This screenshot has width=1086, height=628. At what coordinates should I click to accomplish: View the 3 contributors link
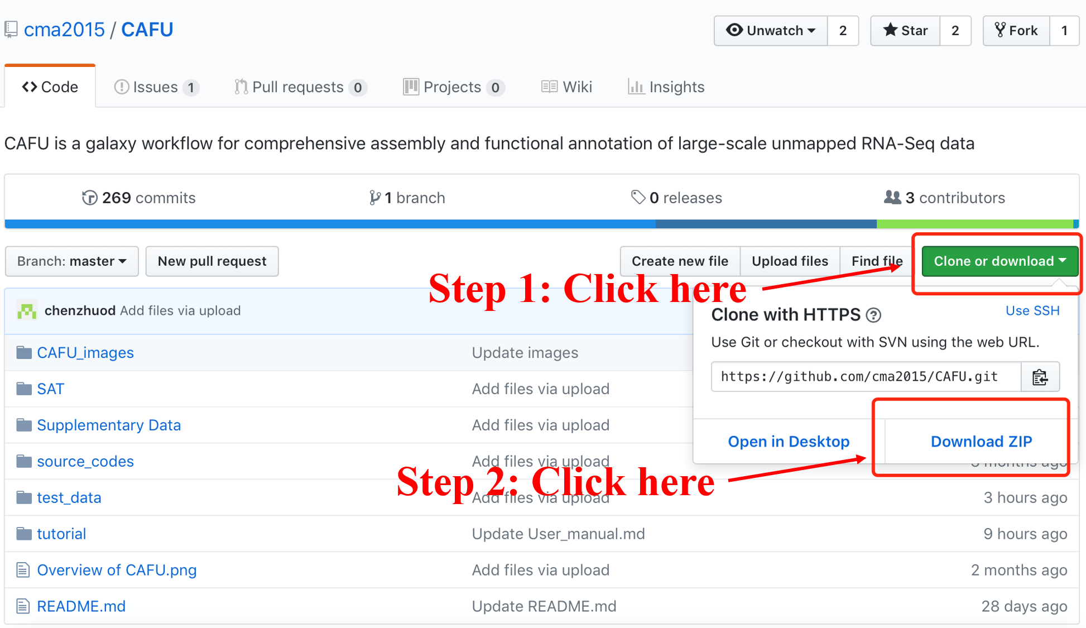coord(944,198)
